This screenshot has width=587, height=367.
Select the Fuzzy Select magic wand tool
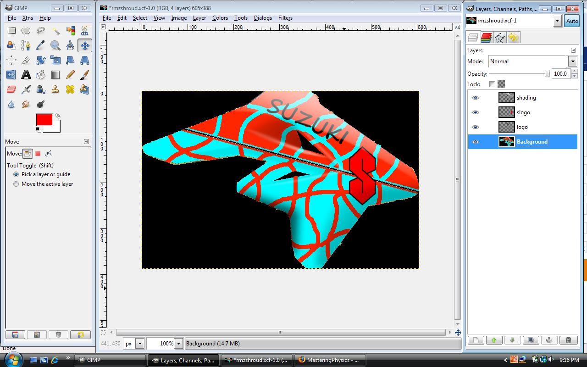pos(55,31)
